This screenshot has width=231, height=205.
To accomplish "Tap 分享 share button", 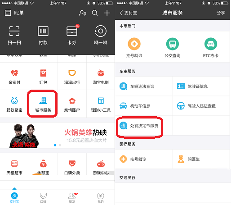I will coord(221,13).
